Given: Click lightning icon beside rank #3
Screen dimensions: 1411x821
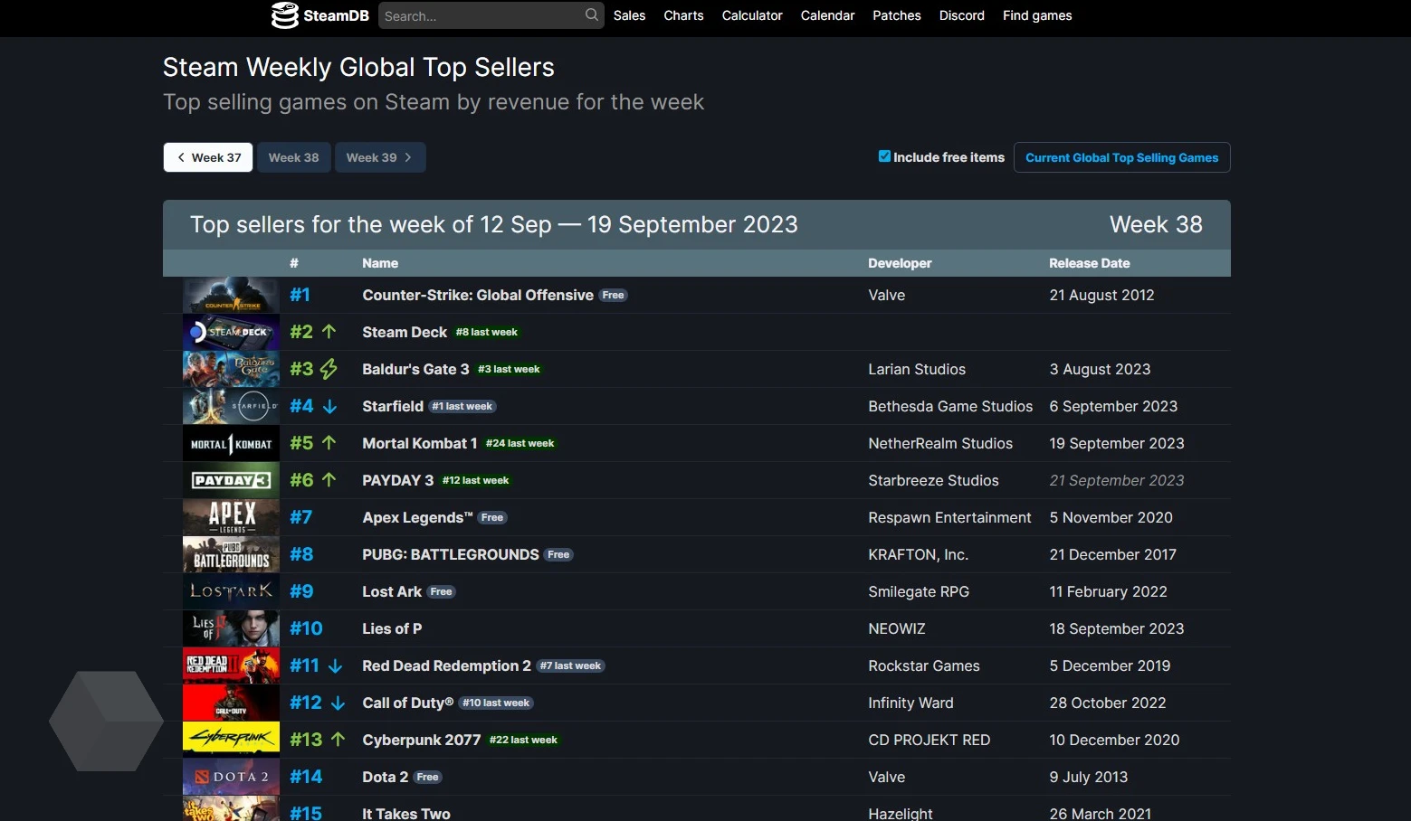Looking at the screenshot, I should pos(329,369).
